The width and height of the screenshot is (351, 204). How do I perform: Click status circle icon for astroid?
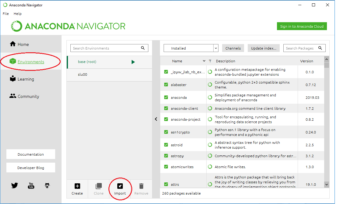[210, 145]
